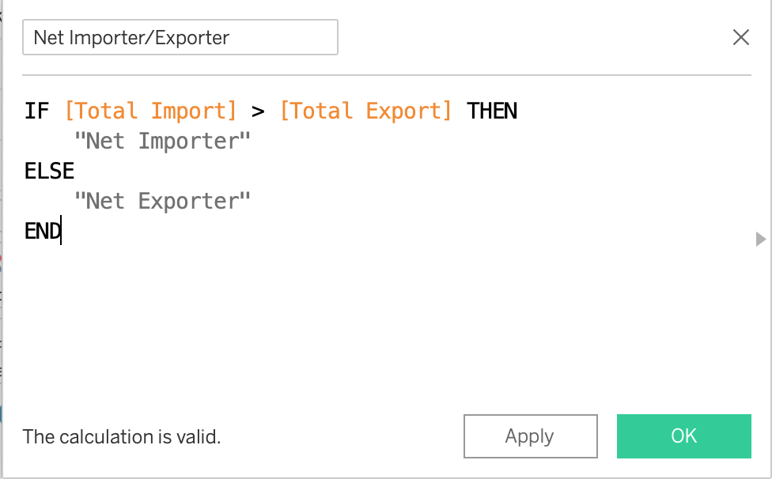Confirm the calculation with OK
Viewport: 772px width, 479px height.
click(x=683, y=436)
